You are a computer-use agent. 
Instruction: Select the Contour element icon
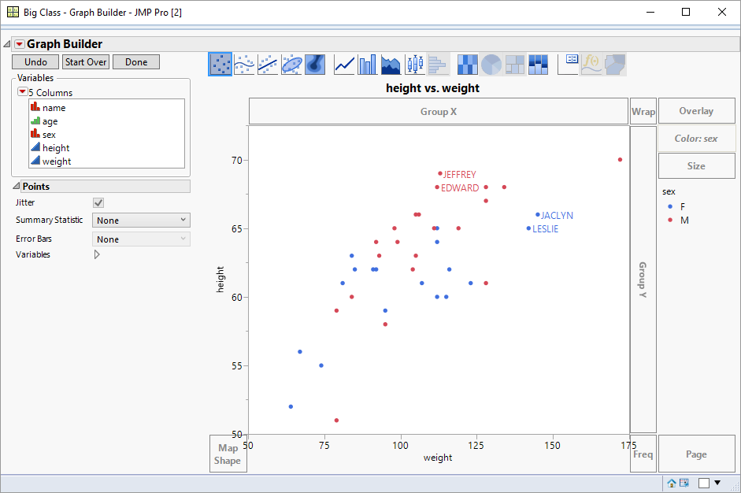coord(315,64)
